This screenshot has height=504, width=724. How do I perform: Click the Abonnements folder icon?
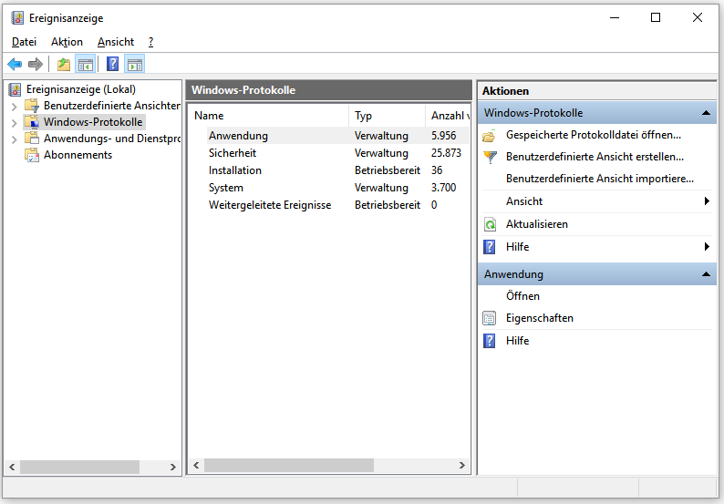[32, 155]
